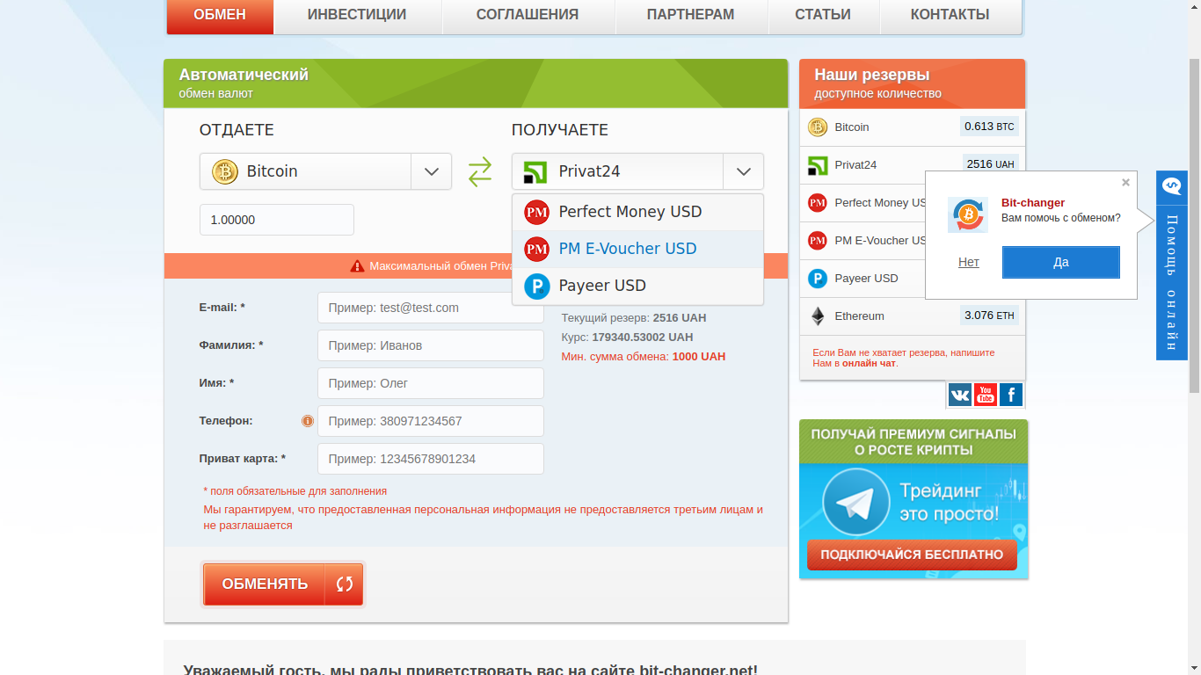Collapse the ПОЛУЧАЕТЕ Privat24 dropdown arrow
Viewport: 1201px width, 675px height.
pos(743,171)
